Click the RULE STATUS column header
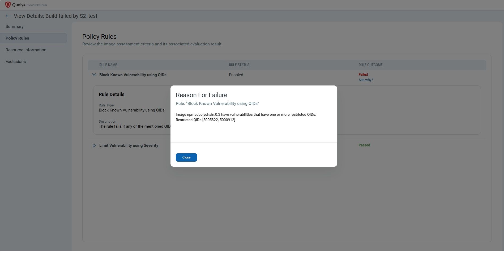Image resolution: width=504 pixels, height=262 pixels. pos(239,65)
